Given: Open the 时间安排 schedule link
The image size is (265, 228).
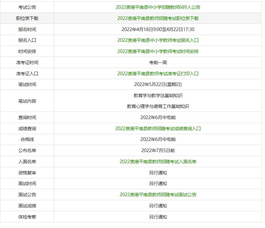Looking at the screenshot, I should pyautogui.click(x=159, y=51).
